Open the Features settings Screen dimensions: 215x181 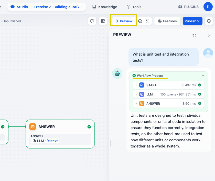167,21
